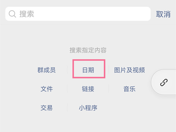The width and height of the screenshot is (176, 132).
Task: Click the 搜索 placeholder text
Action: tap(27, 14)
